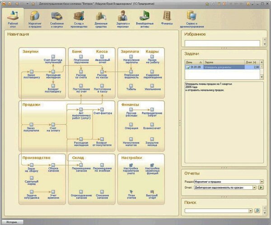This screenshot has width=271, height=225.
Task: Open Авансовый отчет document
Action: (102, 59)
